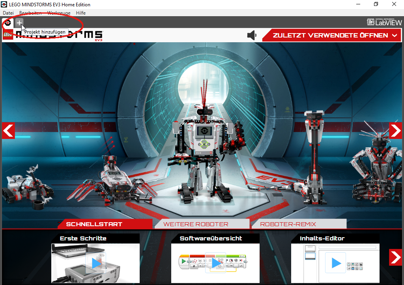Image resolution: width=404 pixels, height=285 pixels.
Task: Open the Hilfe menu
Action: point(80,13)
